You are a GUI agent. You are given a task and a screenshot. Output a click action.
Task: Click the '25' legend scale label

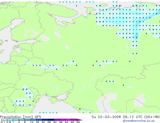click(49, 122)
